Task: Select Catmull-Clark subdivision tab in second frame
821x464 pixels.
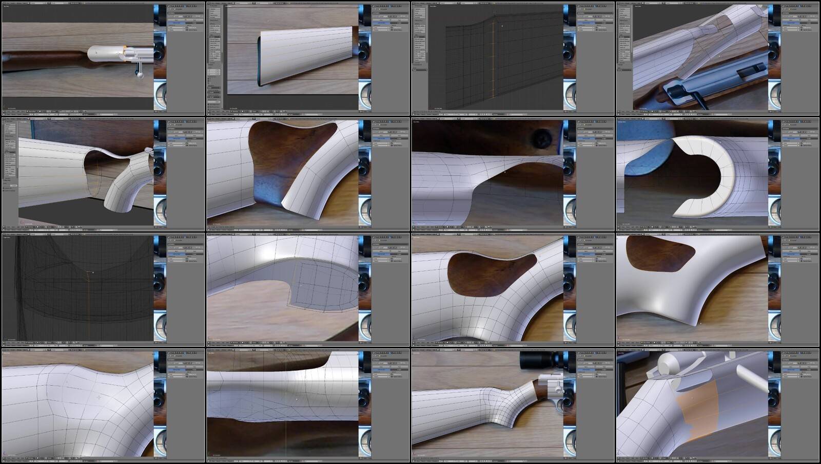Action: tap(382, 23)
